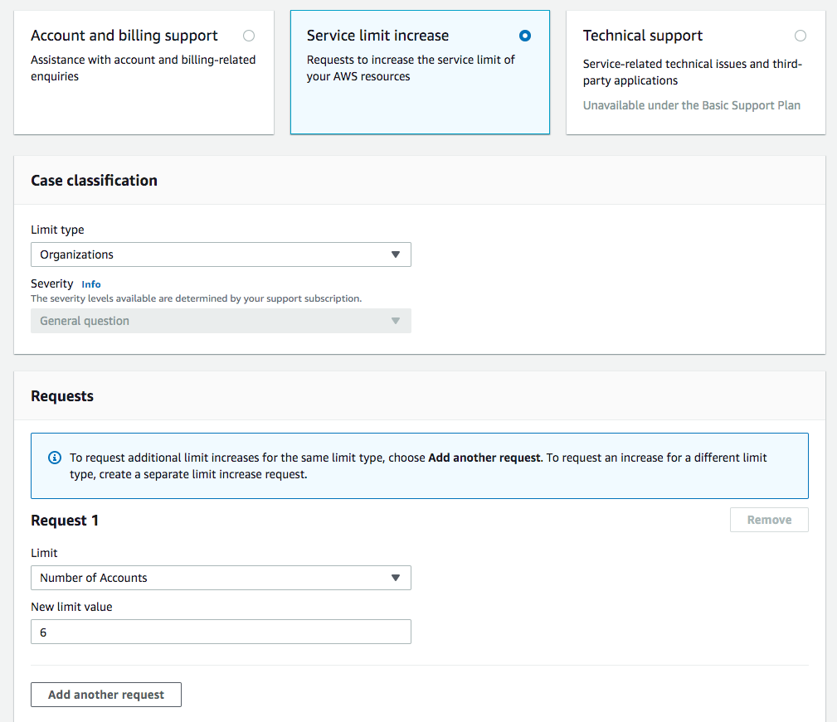This screenshot has width=837, height=722.
Task: Open the Severity General question dropdown
Action: pyautogui.click(x=221, y=321)
